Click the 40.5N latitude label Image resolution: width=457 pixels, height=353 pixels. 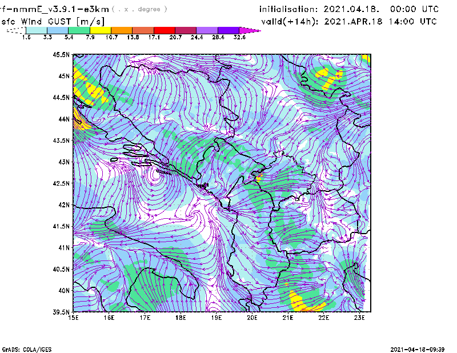click(61, 270)
